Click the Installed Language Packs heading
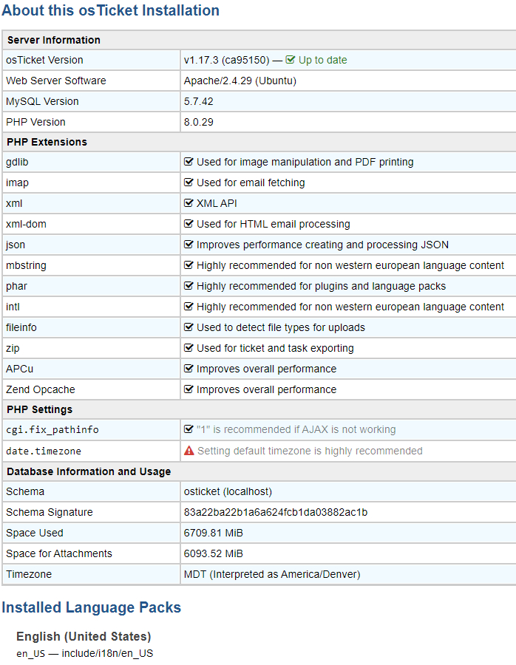The height and width of the screenshot is (665, 516). point(91,607)
